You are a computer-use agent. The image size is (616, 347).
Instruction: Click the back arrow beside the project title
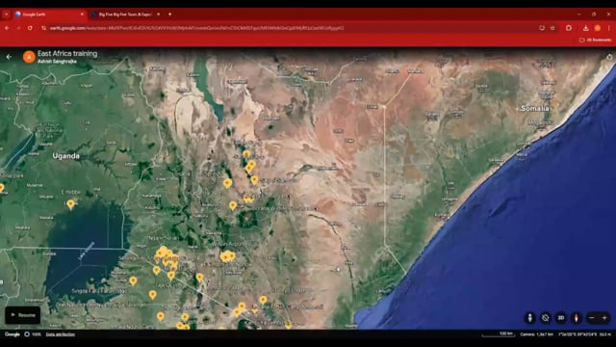click(9, 57)
